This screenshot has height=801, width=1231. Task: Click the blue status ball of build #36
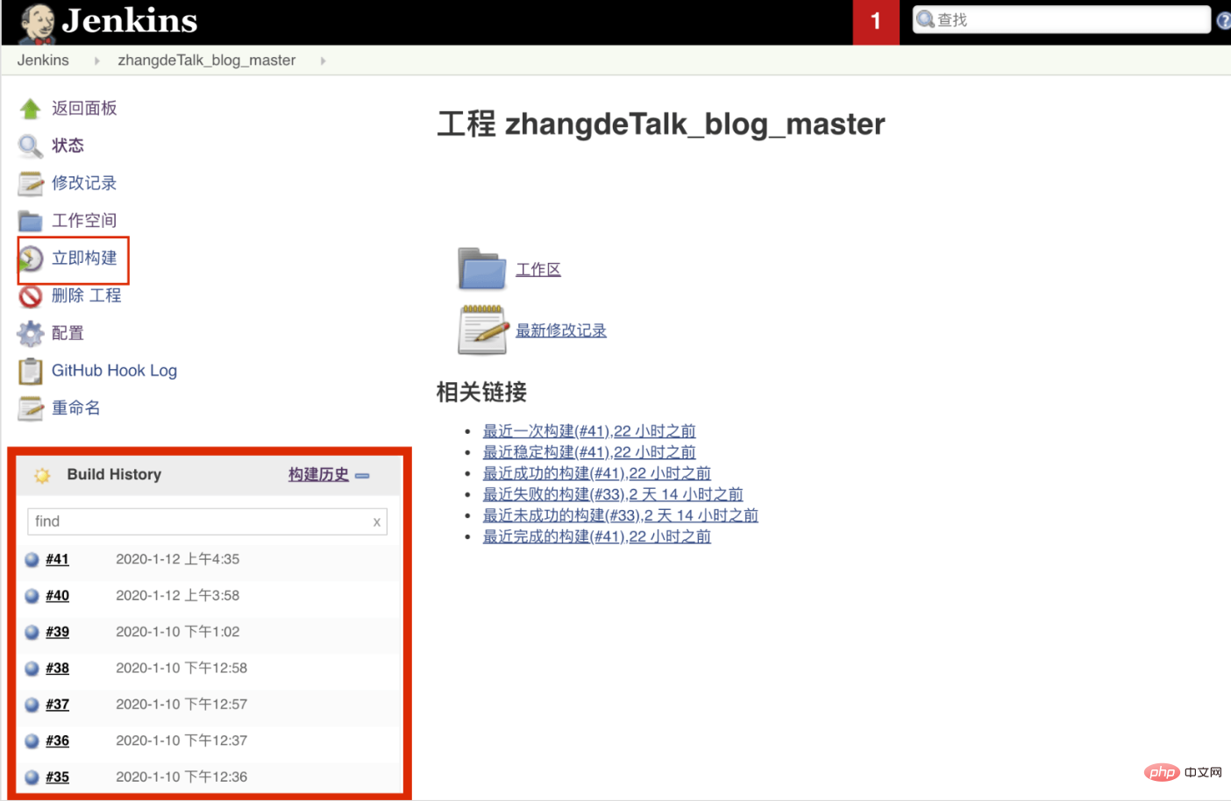[x=32, y=741]
